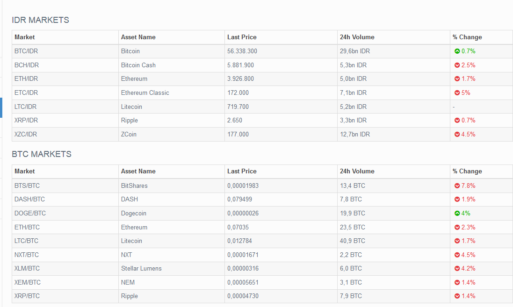This screenshot has height=307, width=513.
Task: Click the red down arrow in XZC/IDR row
Action: click(x=457, y=135)
